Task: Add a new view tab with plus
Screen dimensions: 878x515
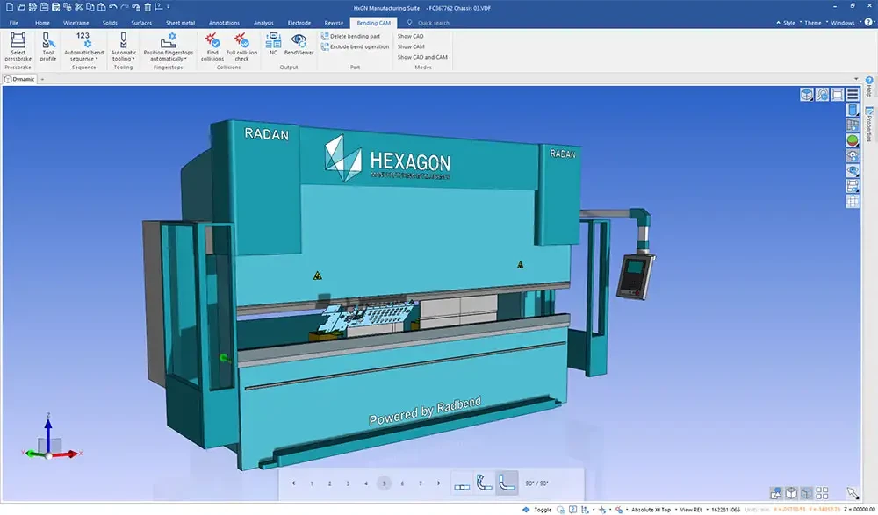Action: pyautogui.click(x=42, y=80)
